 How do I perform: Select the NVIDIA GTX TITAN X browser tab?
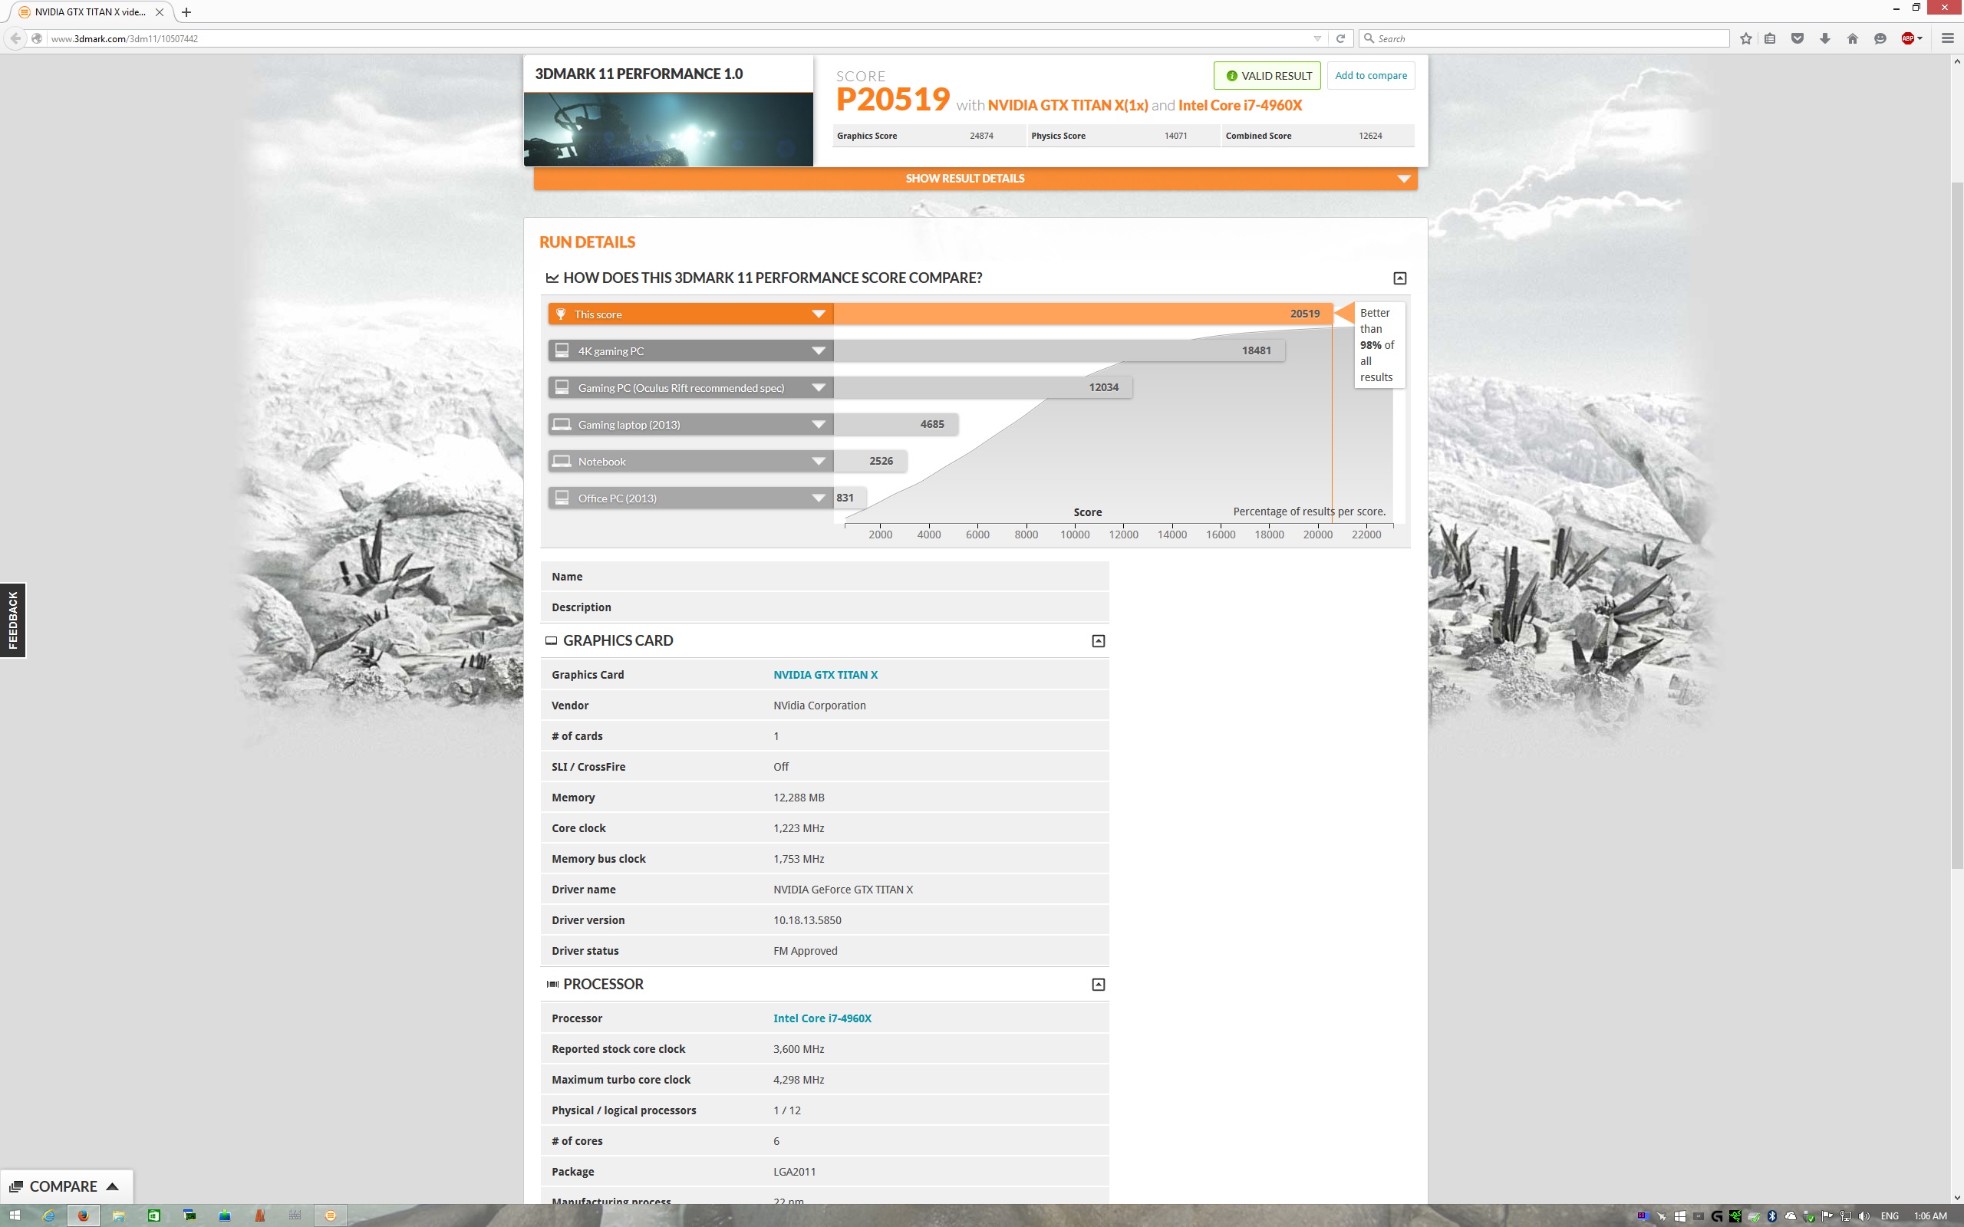point(89,12)
